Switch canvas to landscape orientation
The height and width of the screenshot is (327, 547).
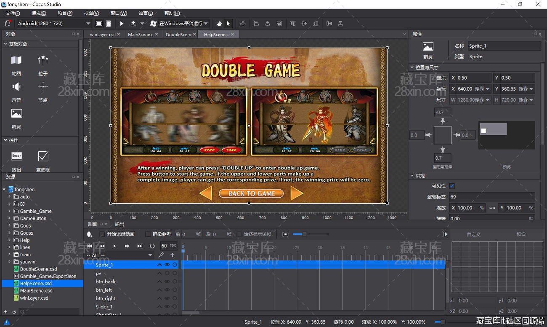[x=99, y=24]
